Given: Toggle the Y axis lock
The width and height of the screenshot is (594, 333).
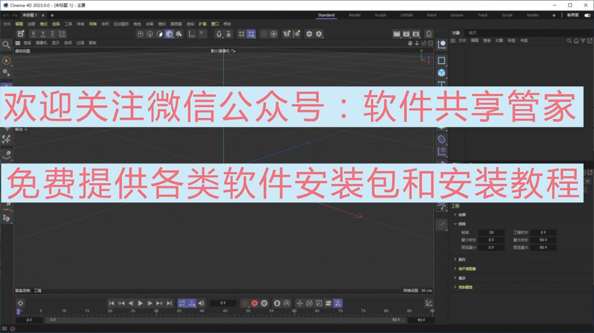Looking at the screenshot, I should pos(43,34).
